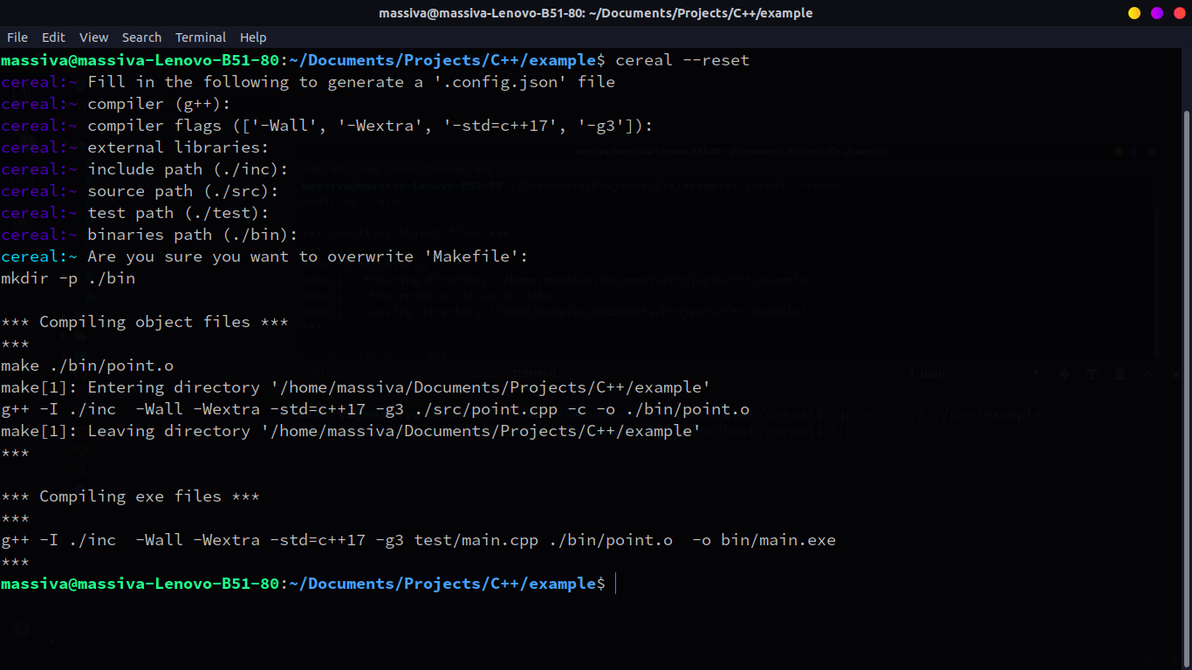Click the 'make[1]: Entering directory' line

pos(356,387)
